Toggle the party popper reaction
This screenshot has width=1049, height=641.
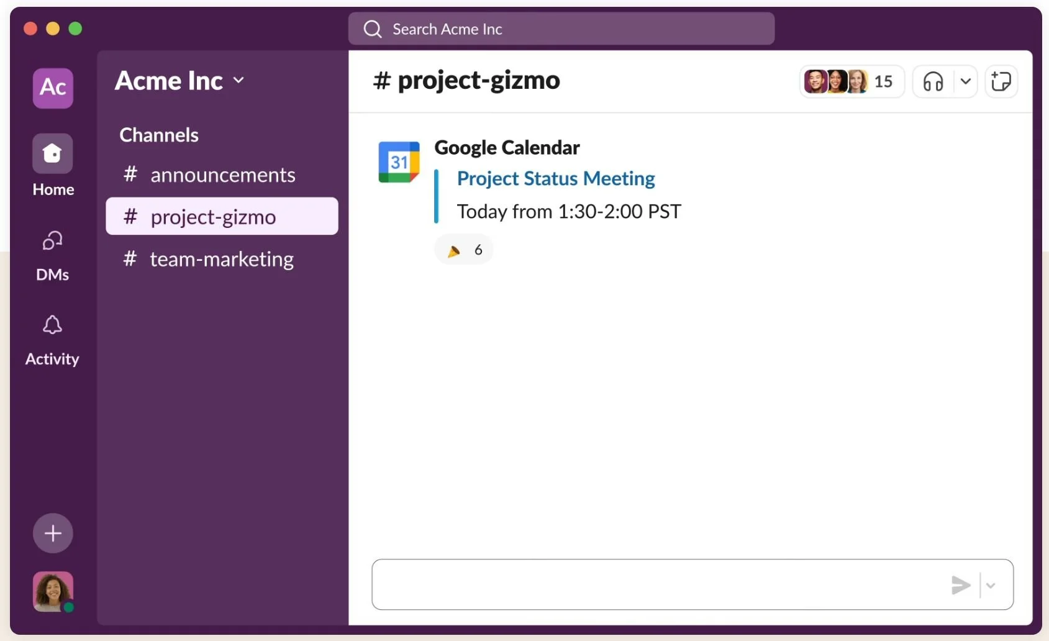464,250
